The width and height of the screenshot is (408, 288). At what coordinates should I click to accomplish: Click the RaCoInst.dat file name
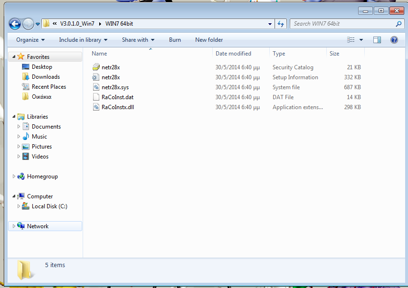coord(117,97)
